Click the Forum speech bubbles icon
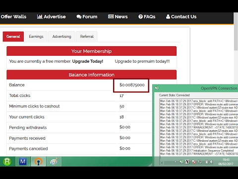 tap(79, 17)
